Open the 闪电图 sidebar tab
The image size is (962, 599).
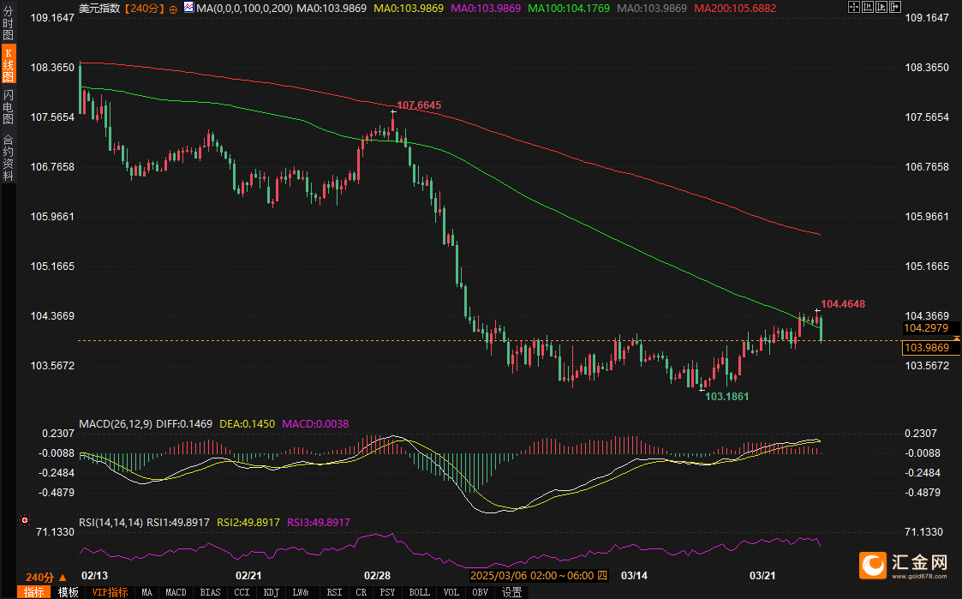[8, 106]
